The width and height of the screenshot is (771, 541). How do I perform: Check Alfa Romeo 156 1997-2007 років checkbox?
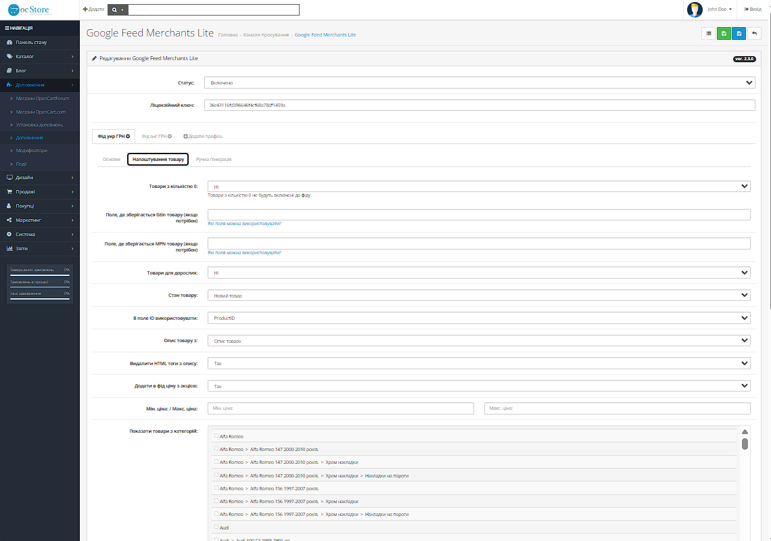(x=216, y=488)
